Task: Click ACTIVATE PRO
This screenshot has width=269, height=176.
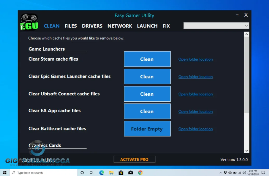Action: pos(134,159)
